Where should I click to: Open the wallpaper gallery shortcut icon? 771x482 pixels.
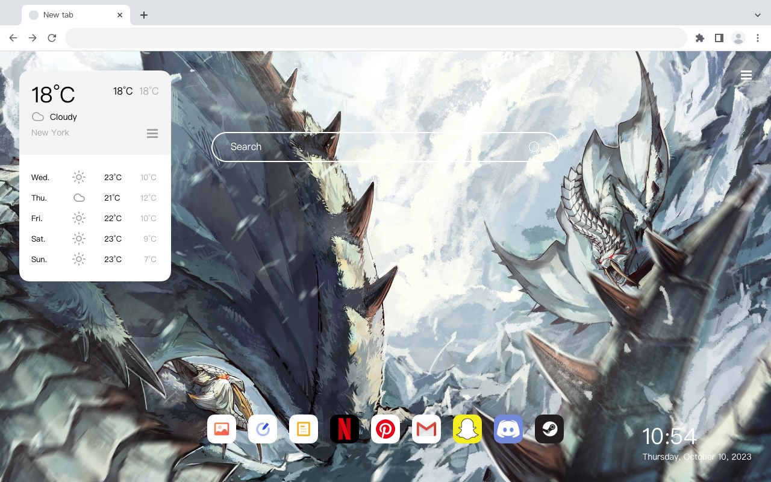click(x=222, y=429)
